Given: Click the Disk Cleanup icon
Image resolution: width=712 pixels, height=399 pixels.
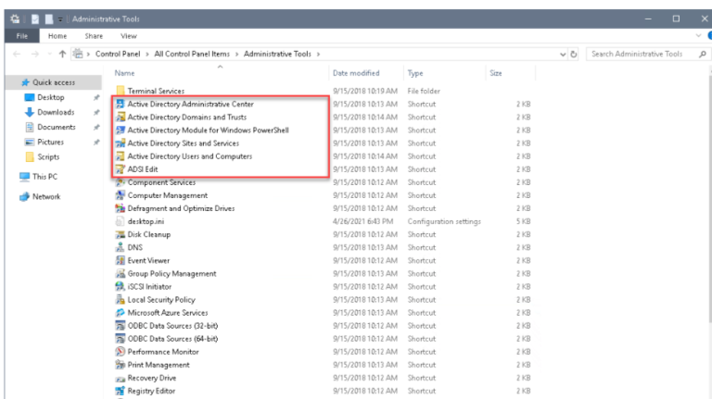Looking at the screenshot, I should pos(120,235).
